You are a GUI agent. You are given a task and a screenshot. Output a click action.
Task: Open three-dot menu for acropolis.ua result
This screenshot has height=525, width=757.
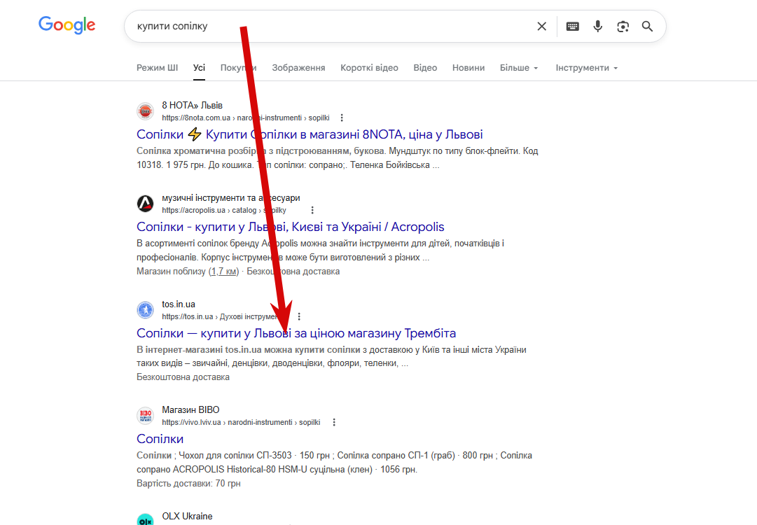pos(312,210)
